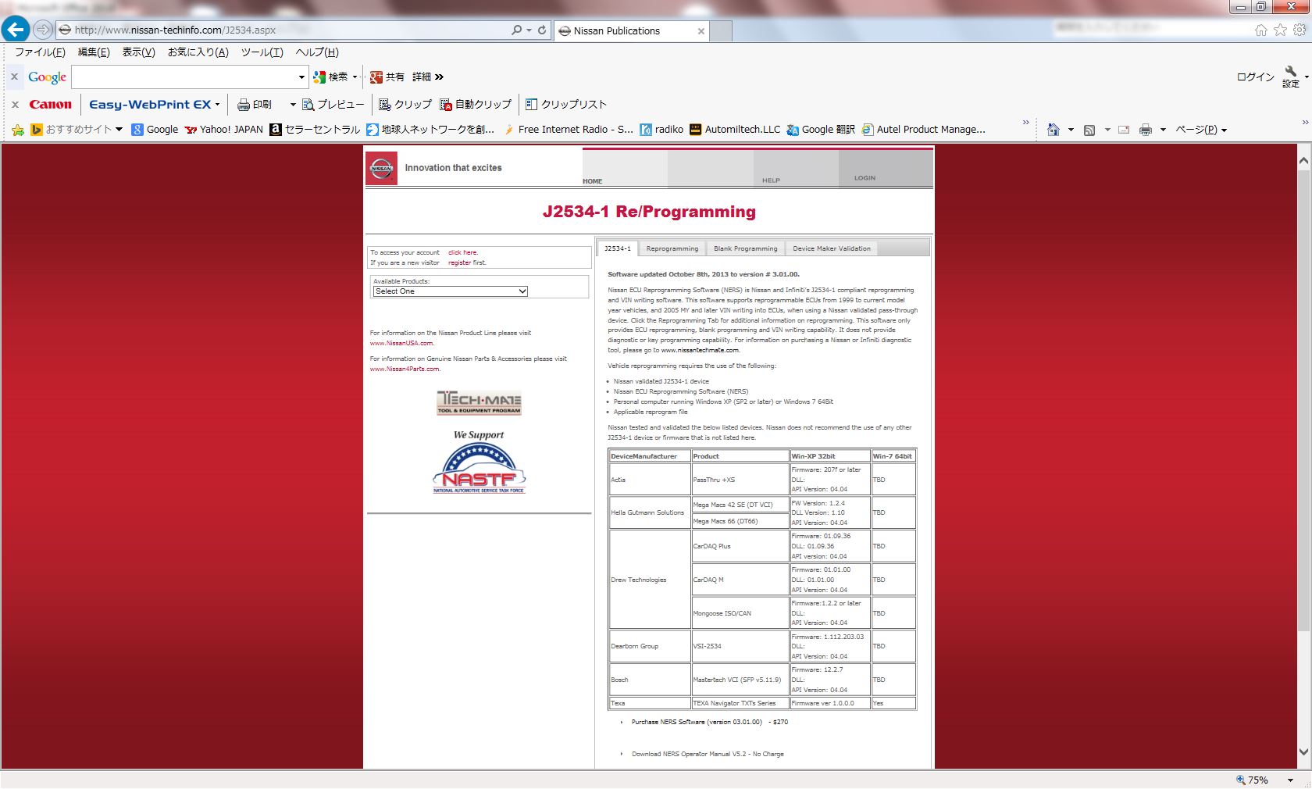Open the Available Products 'Select One' dropdown
The image size is (1312, 789).
(451, 291)
